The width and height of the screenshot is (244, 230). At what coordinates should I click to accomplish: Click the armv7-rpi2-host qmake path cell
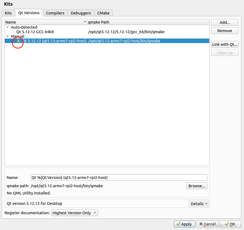pos(124,41)
